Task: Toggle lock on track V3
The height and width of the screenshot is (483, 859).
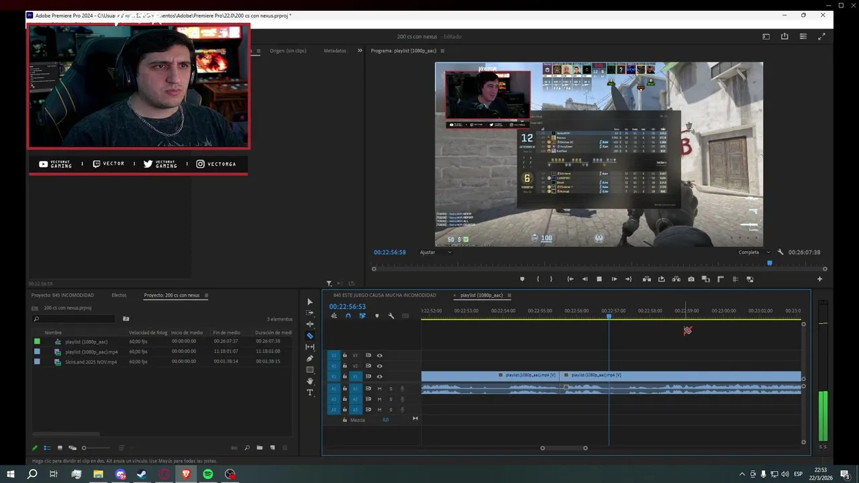Action: coord(345,356)
